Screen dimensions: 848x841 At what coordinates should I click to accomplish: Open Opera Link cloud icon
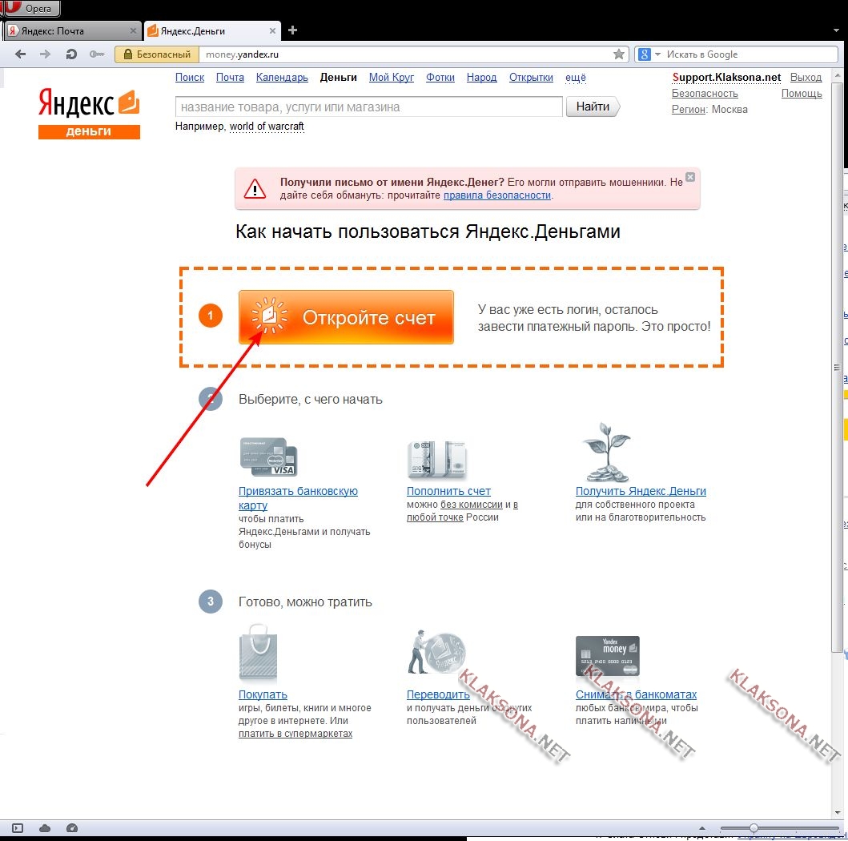click(45, 828)
